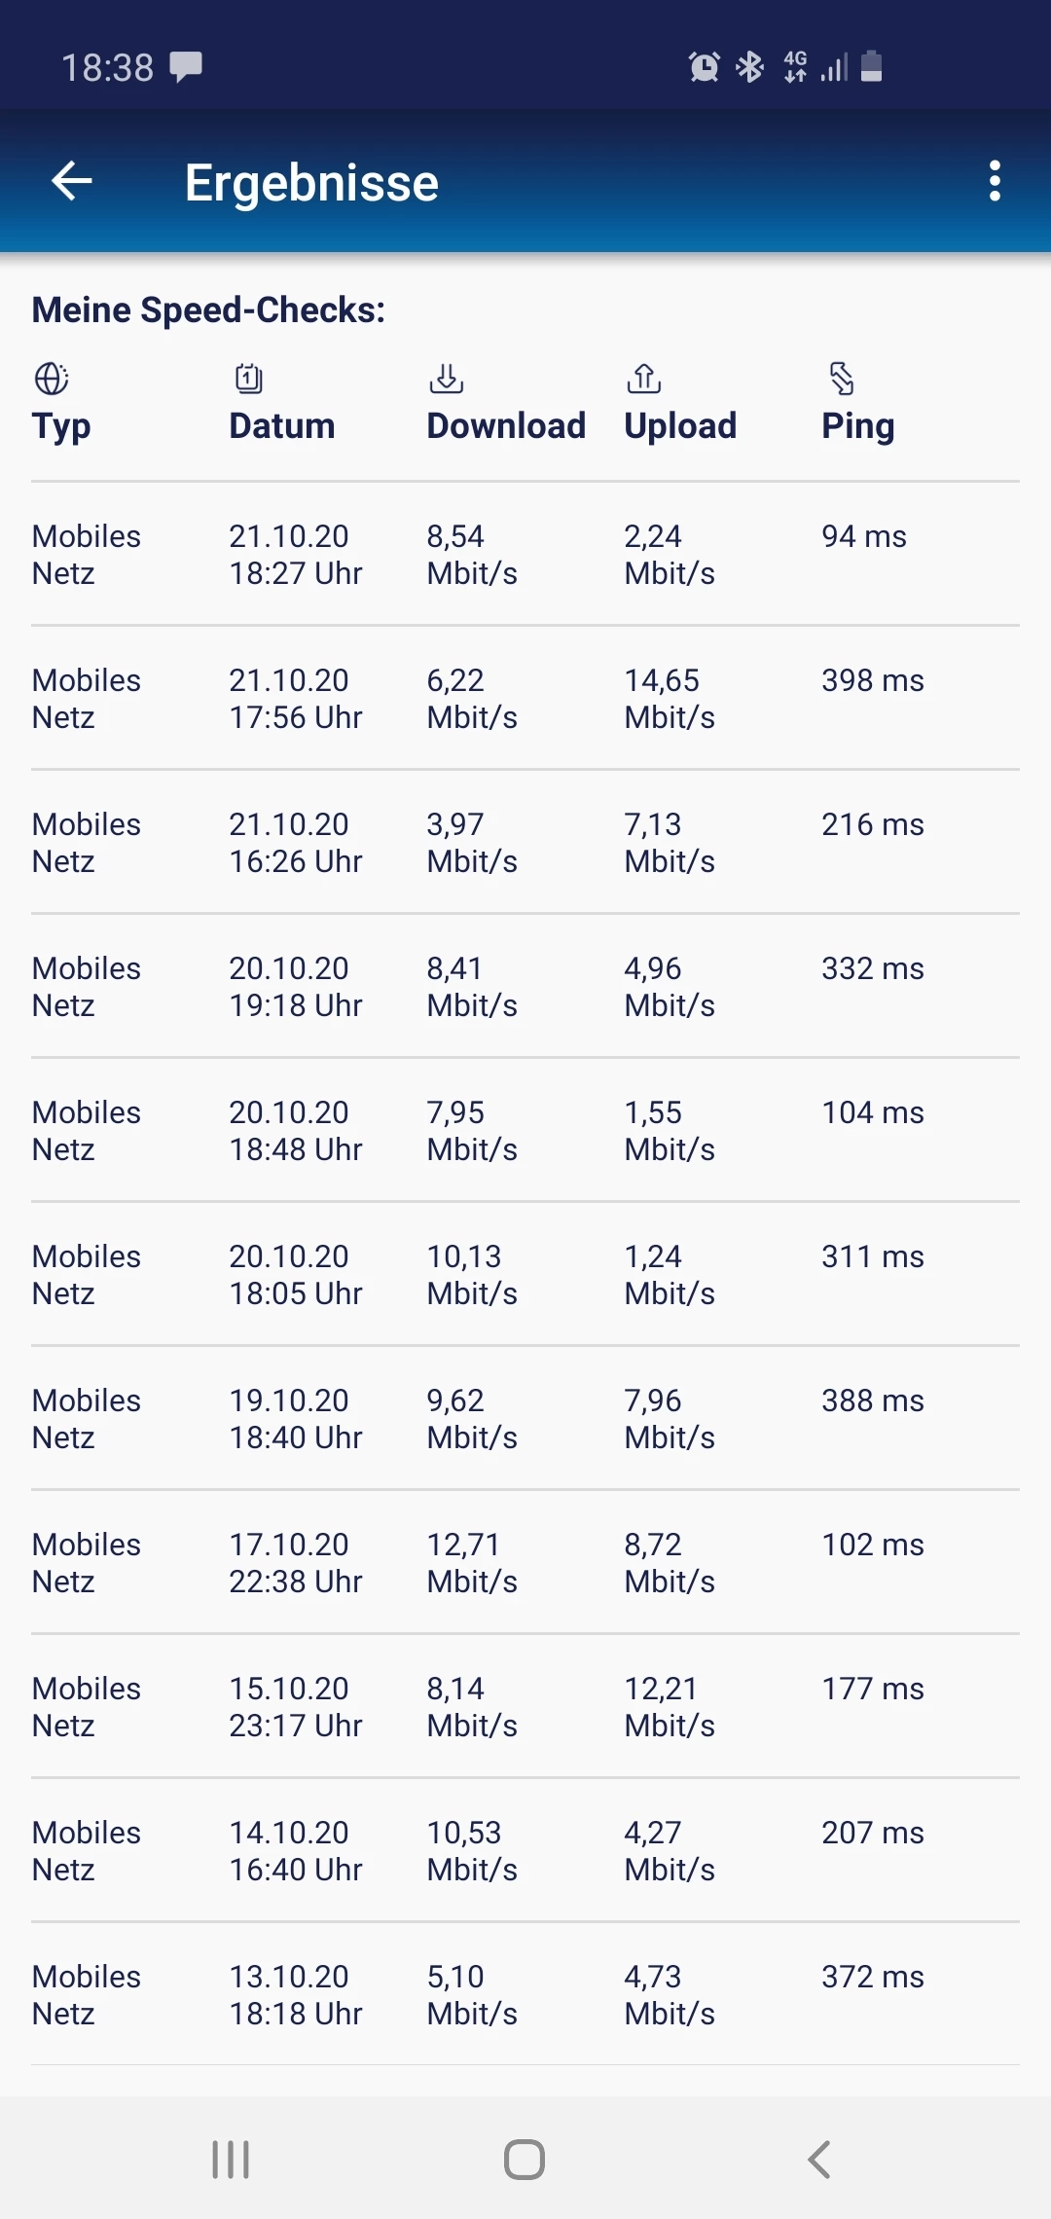This screenshot has height=2219, width=1051.
Task: Tap the upload arrow icon
Action: pyautogui.click(x=644, y=379)
